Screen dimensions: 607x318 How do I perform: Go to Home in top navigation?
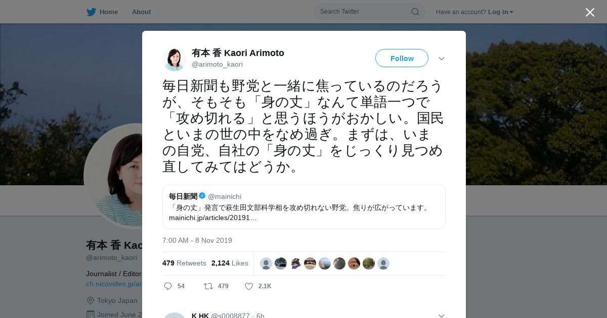(x=108, y=12)
